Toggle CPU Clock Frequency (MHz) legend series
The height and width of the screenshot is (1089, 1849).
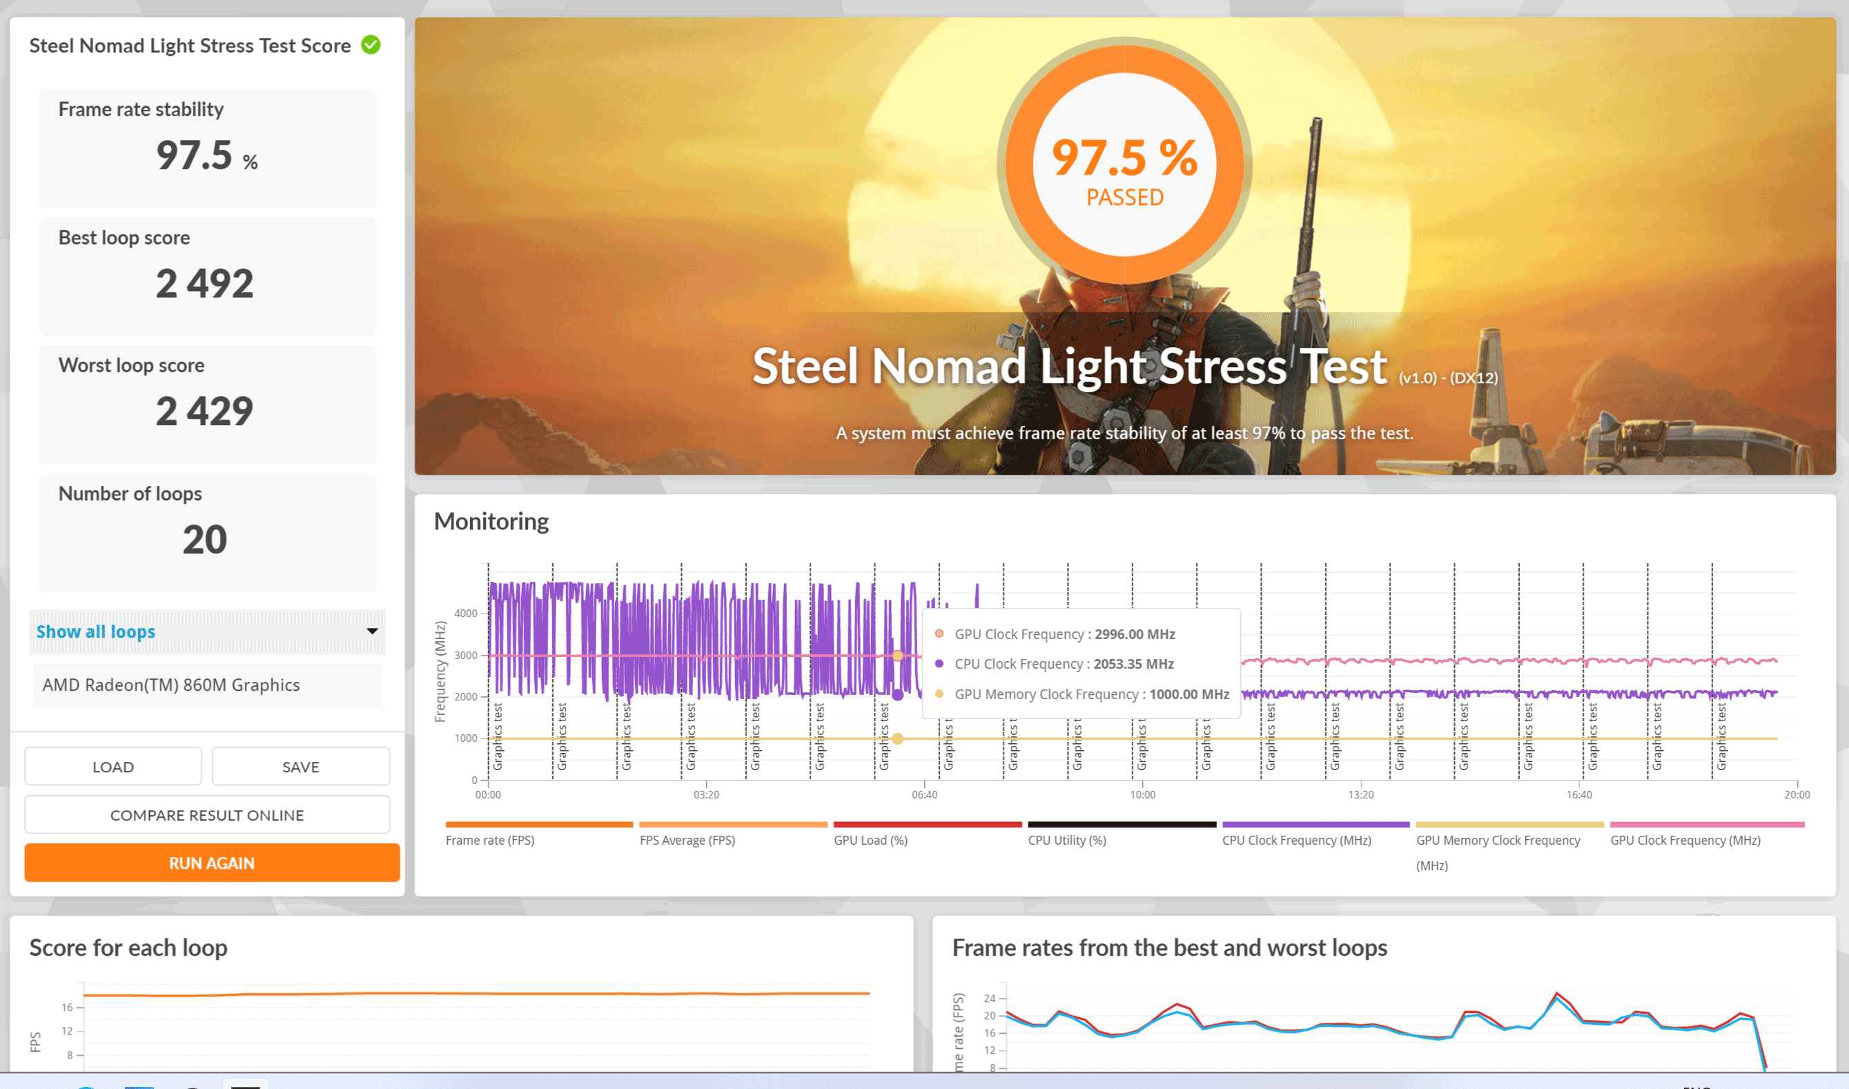1315,835
